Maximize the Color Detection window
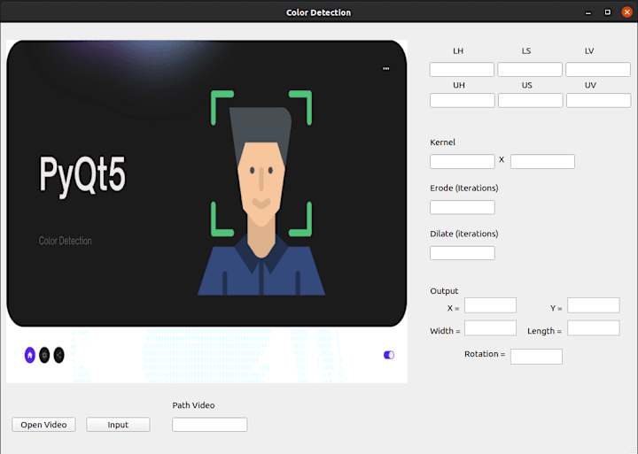 click(608, 12)
